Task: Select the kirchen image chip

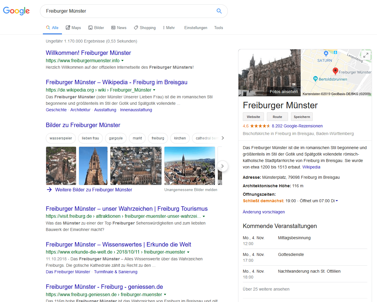Action: pyautogui.click(x=180, y=138)
